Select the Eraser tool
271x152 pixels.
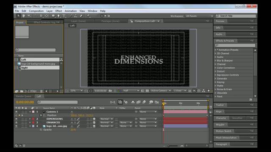(81, 16)
